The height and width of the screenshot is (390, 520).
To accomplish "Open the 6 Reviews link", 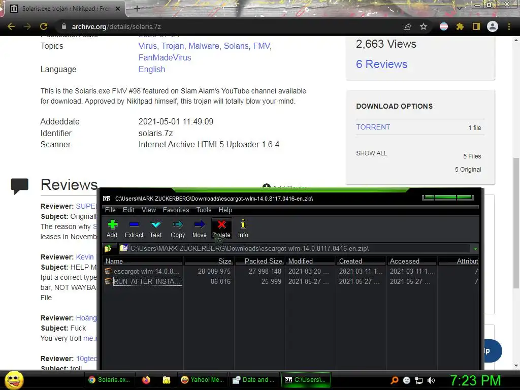I will point(381,64).
